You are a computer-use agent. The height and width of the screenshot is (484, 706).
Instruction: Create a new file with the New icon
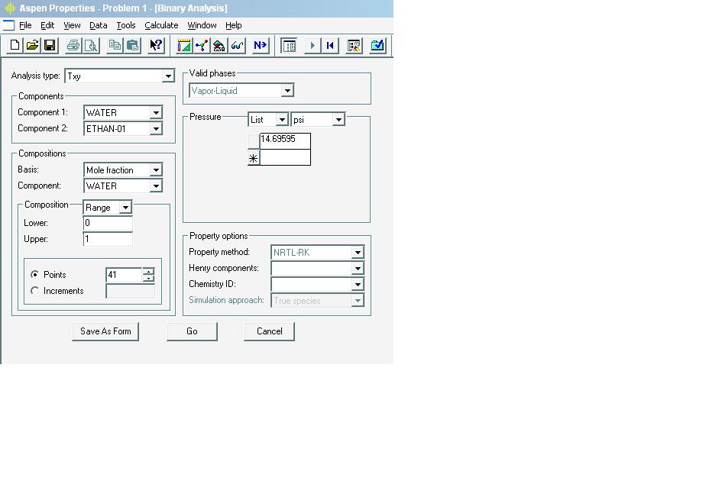(x=15, y=45)
